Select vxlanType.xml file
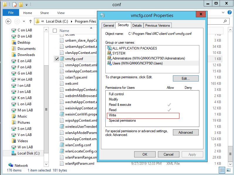Viewport: 234px width, 175px height. (x=76, y=77)
